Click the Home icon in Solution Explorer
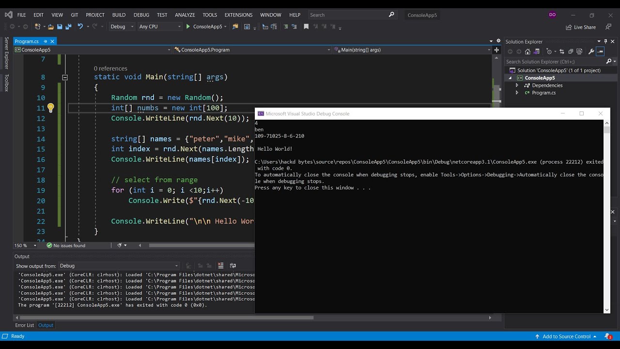 click(x=527, y=51)
